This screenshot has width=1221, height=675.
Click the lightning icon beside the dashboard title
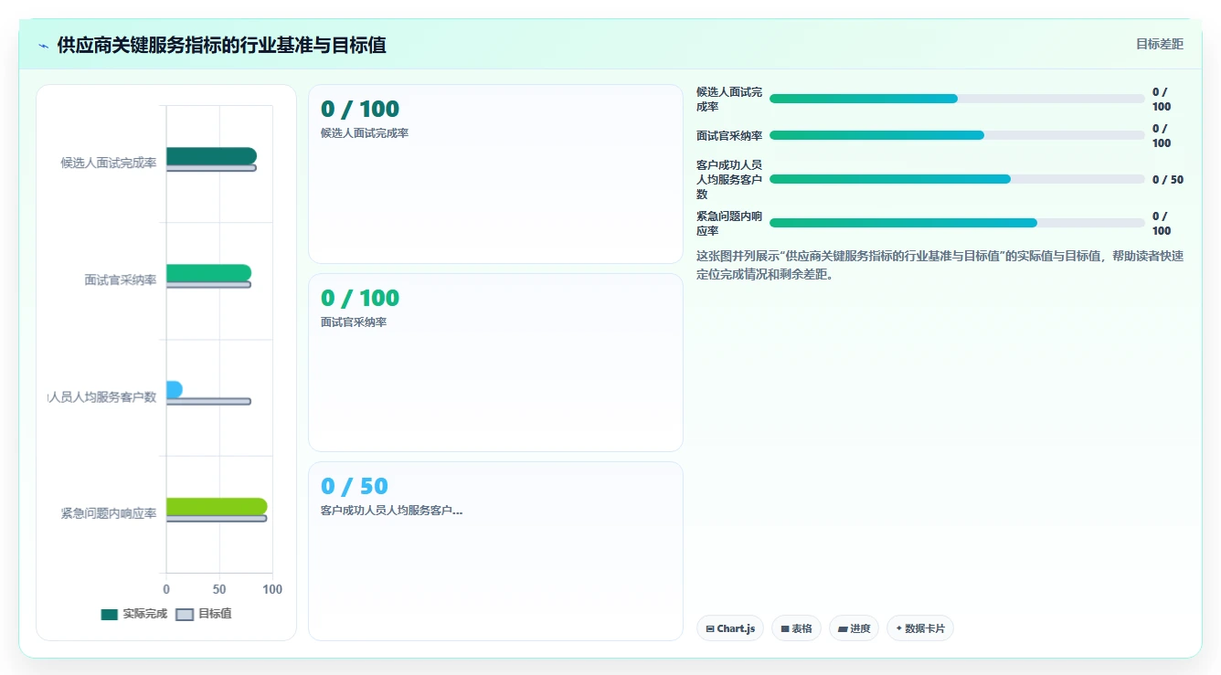click(x=44, y=46)
